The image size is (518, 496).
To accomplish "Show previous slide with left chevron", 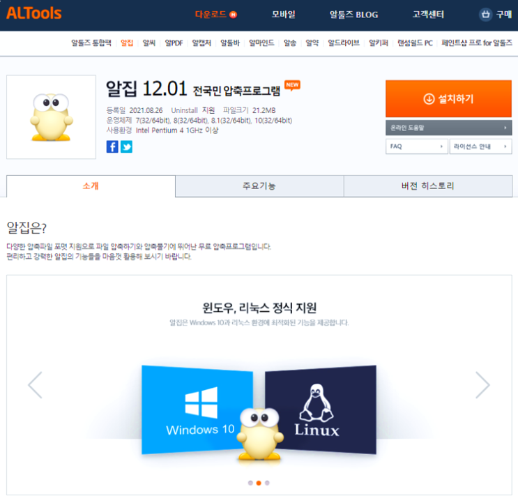I will [x=35, y=385].
